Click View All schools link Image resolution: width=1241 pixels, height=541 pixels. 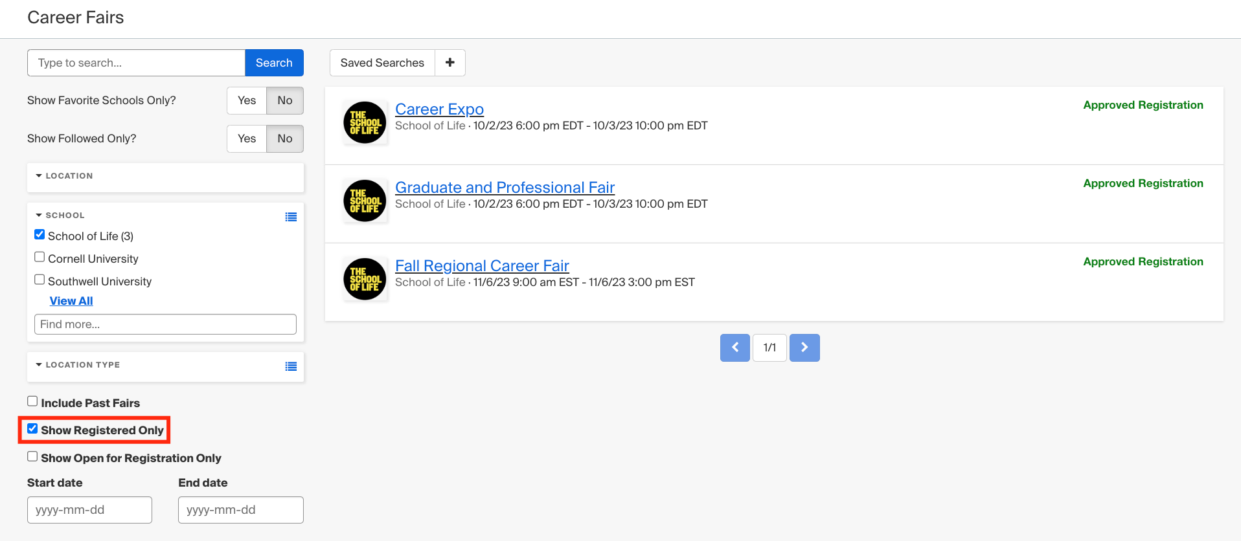click(x=71, y=301)
